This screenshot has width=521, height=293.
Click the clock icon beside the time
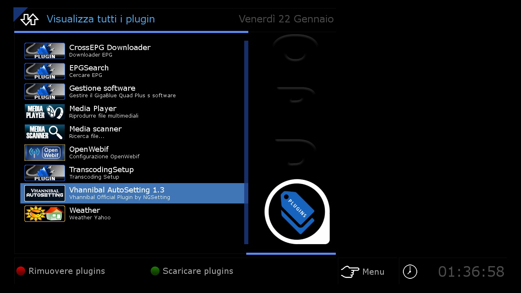410,271
